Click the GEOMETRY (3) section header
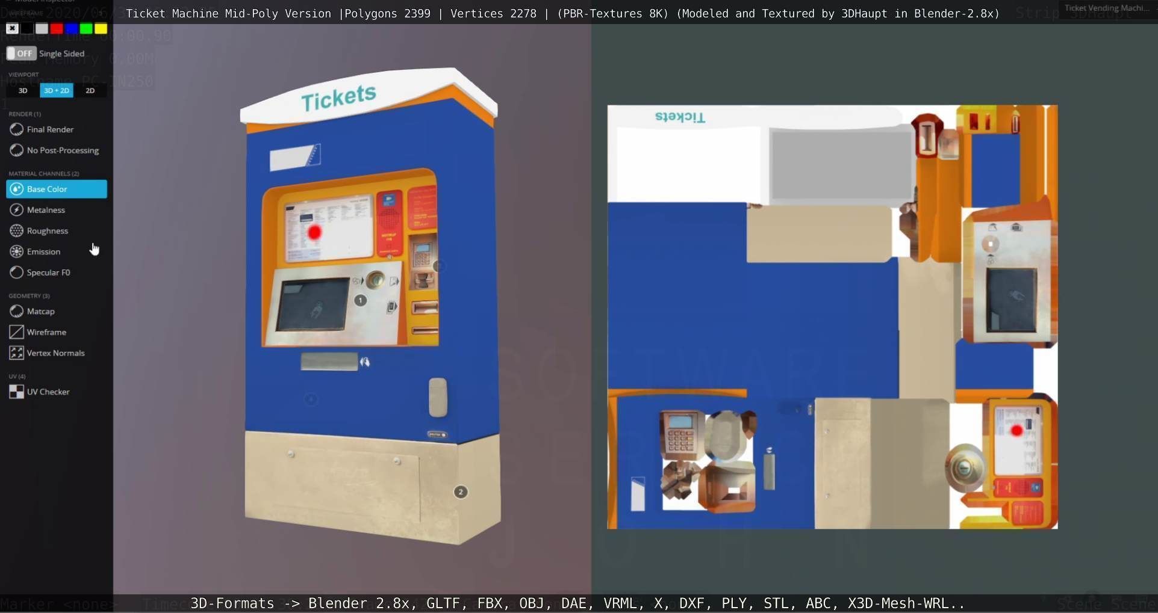 click(x=29, y=296)
